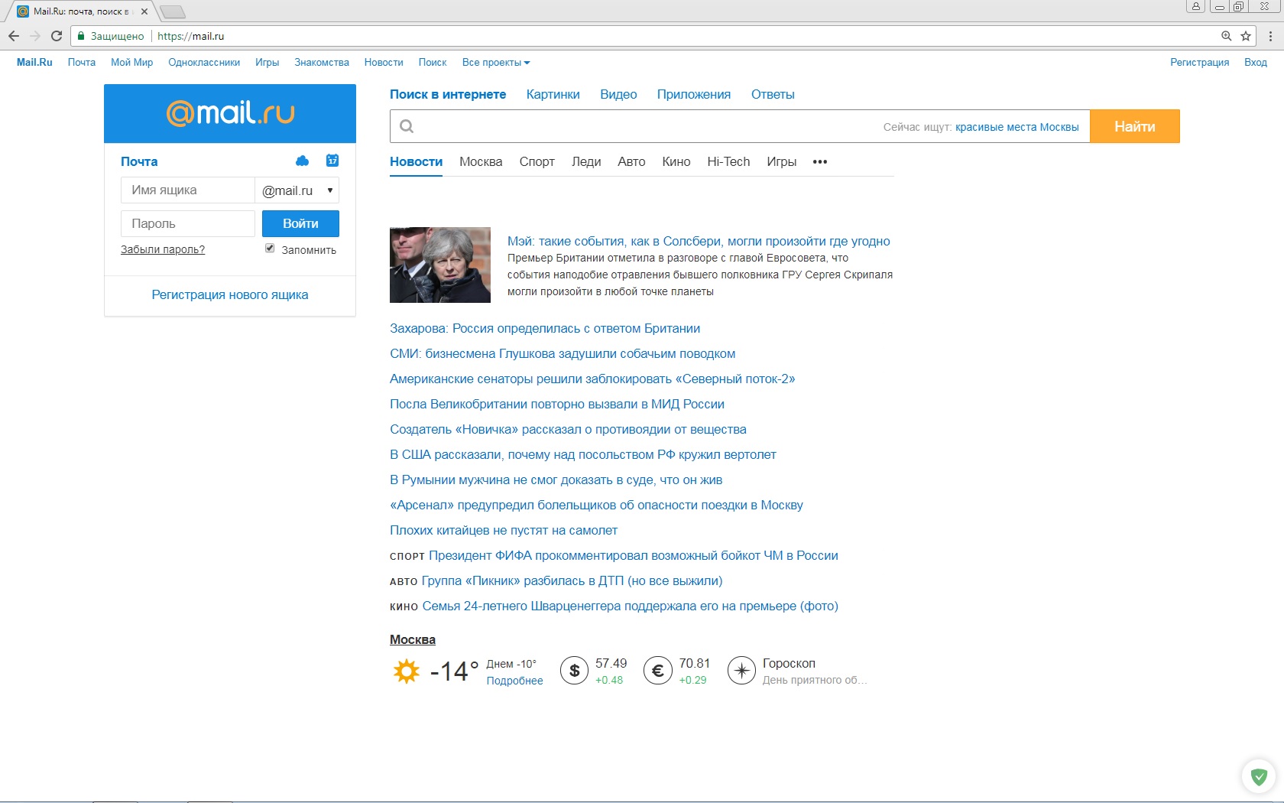
Task: Open В Румынии мужчина headline
Action: click(x=556, y=480)
